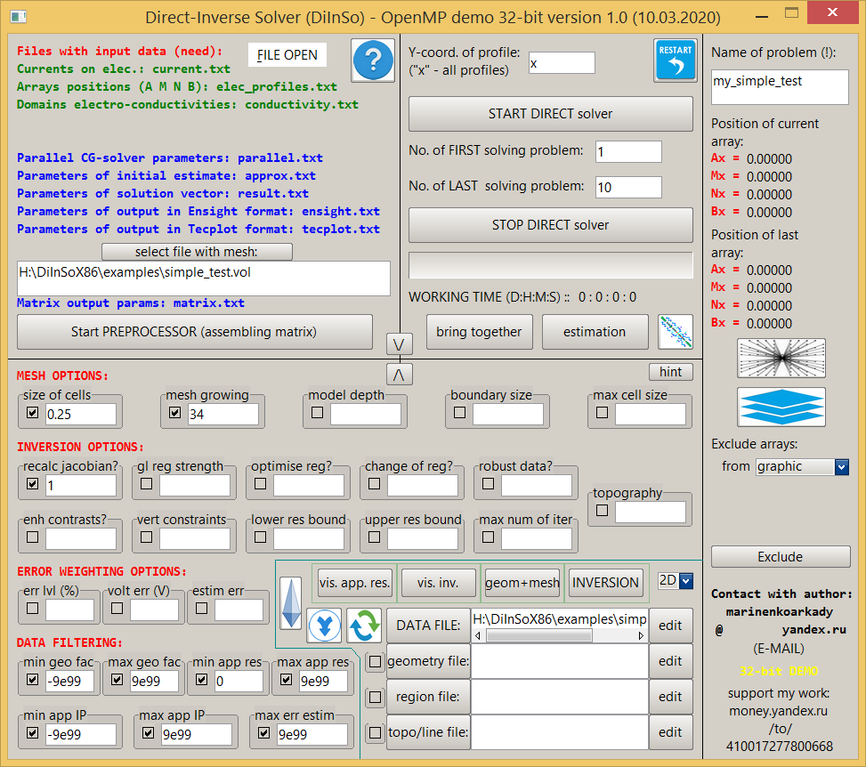This screenshot has height=767, width=866.
Task: Click the direct solver progress bar
Action: pyautogui.click(x=551, y=266)
